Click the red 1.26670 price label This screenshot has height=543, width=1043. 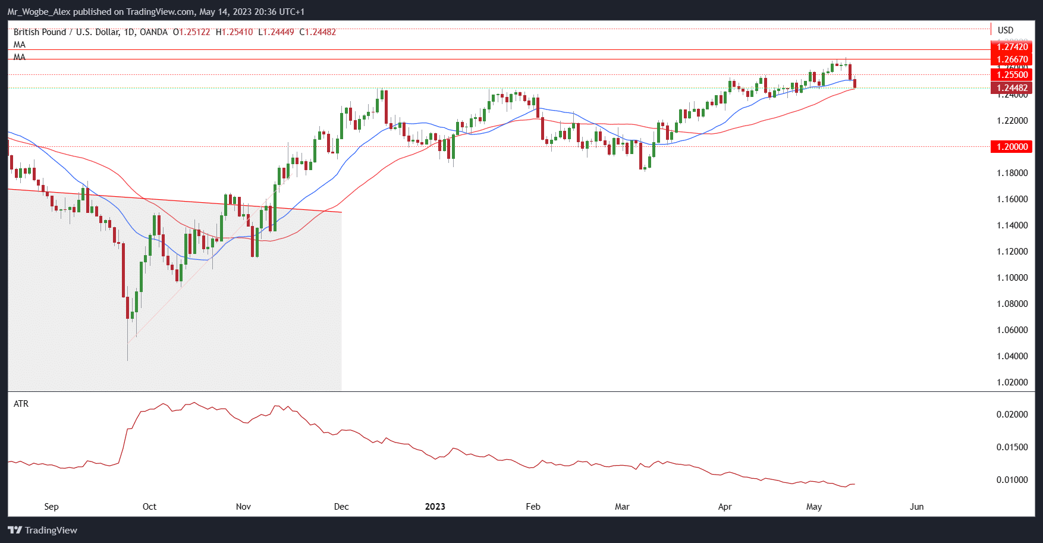click(x=1011, y=59)
